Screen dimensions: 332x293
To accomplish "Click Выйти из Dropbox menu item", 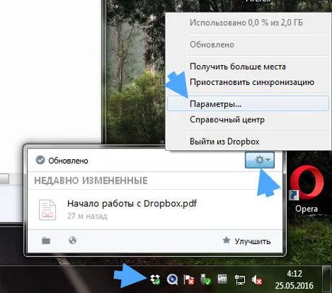I will click(x=224, y=142).
